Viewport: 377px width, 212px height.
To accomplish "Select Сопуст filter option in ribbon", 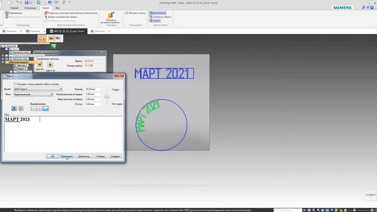I will coord(154,21).
